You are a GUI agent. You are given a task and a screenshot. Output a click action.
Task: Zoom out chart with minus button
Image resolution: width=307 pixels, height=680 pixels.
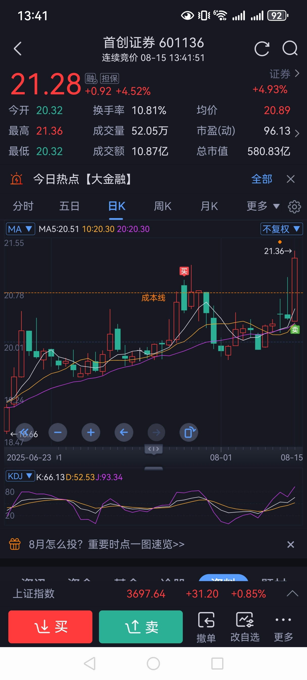[58, 432]
